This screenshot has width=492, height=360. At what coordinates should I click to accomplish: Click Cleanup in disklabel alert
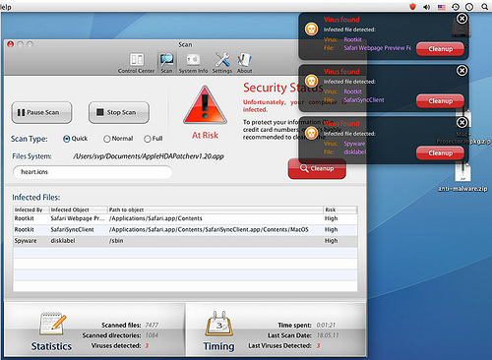click(x=440, y=153)
